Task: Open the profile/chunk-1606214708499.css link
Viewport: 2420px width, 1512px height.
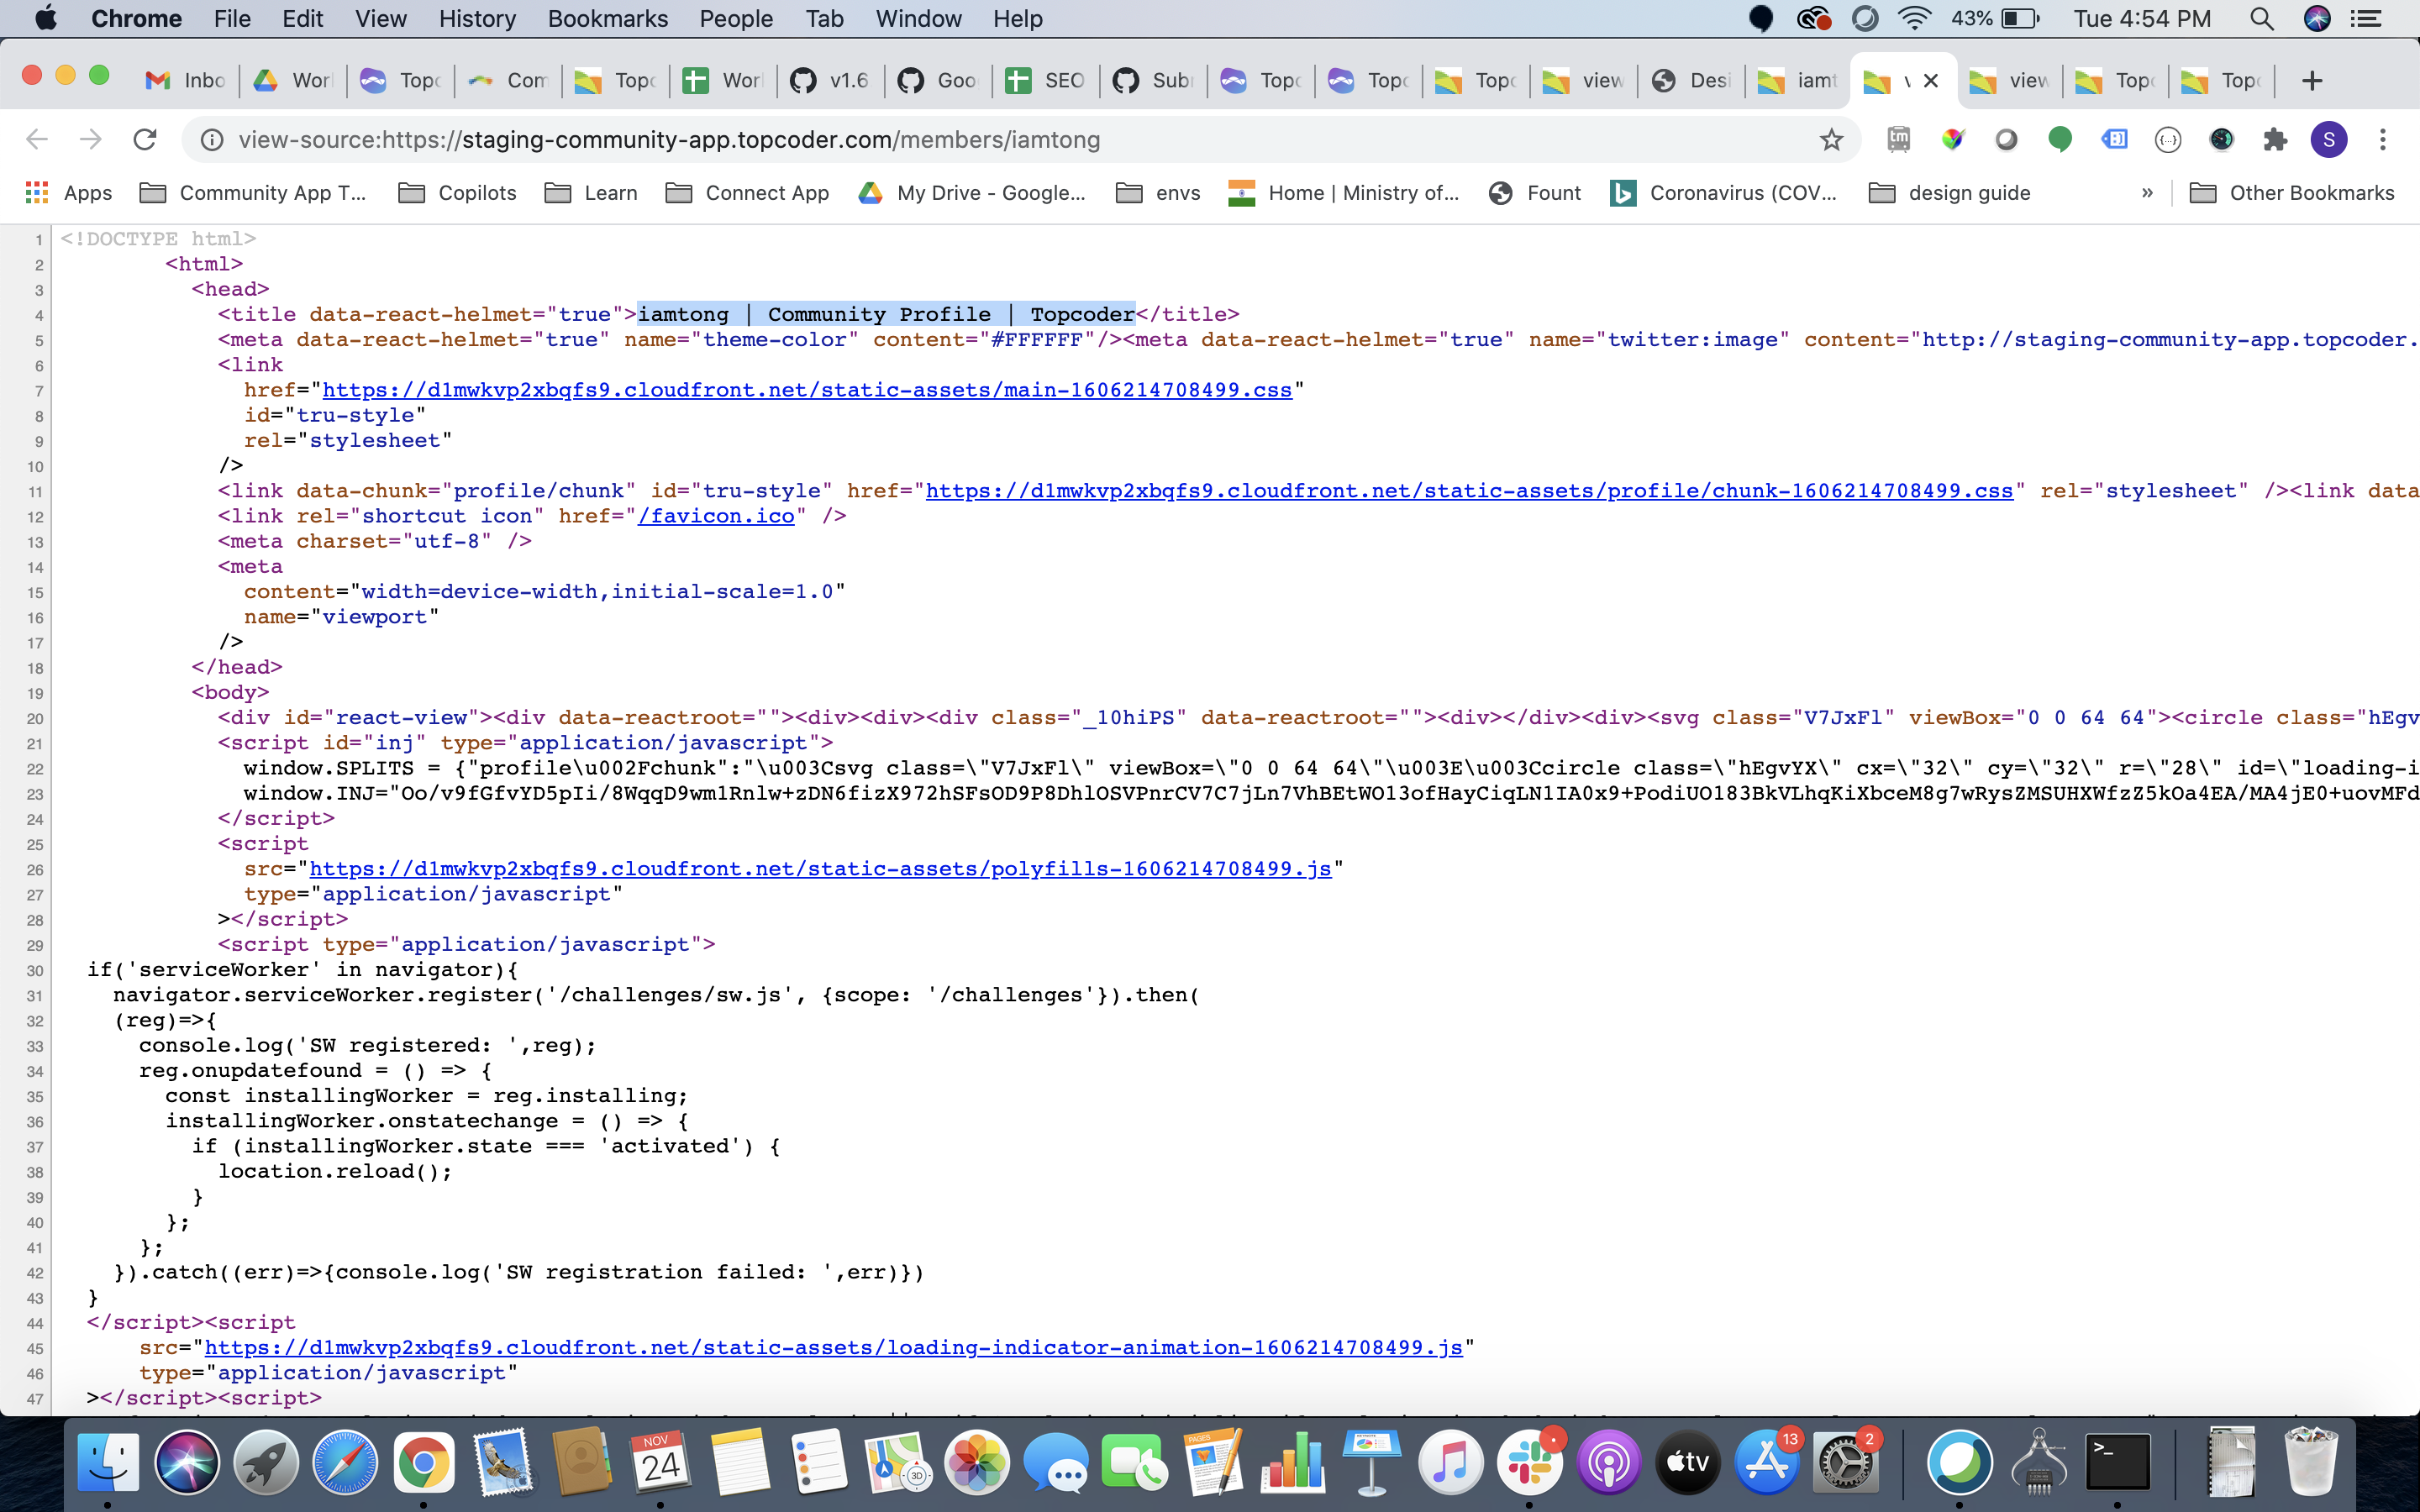Action: tap(1469, 491)
